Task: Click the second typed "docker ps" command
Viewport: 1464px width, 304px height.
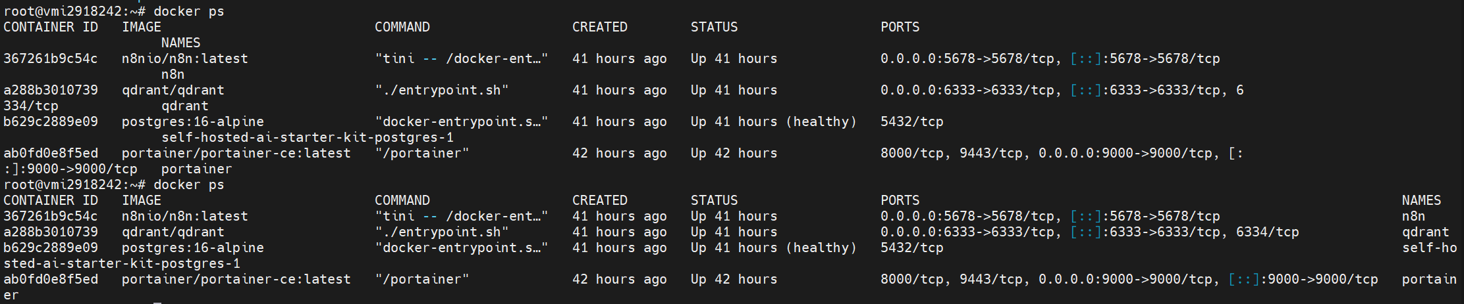Action: pyautogui.click(x=189, y=185)
